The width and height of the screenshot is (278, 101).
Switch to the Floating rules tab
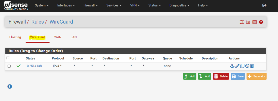15,37
